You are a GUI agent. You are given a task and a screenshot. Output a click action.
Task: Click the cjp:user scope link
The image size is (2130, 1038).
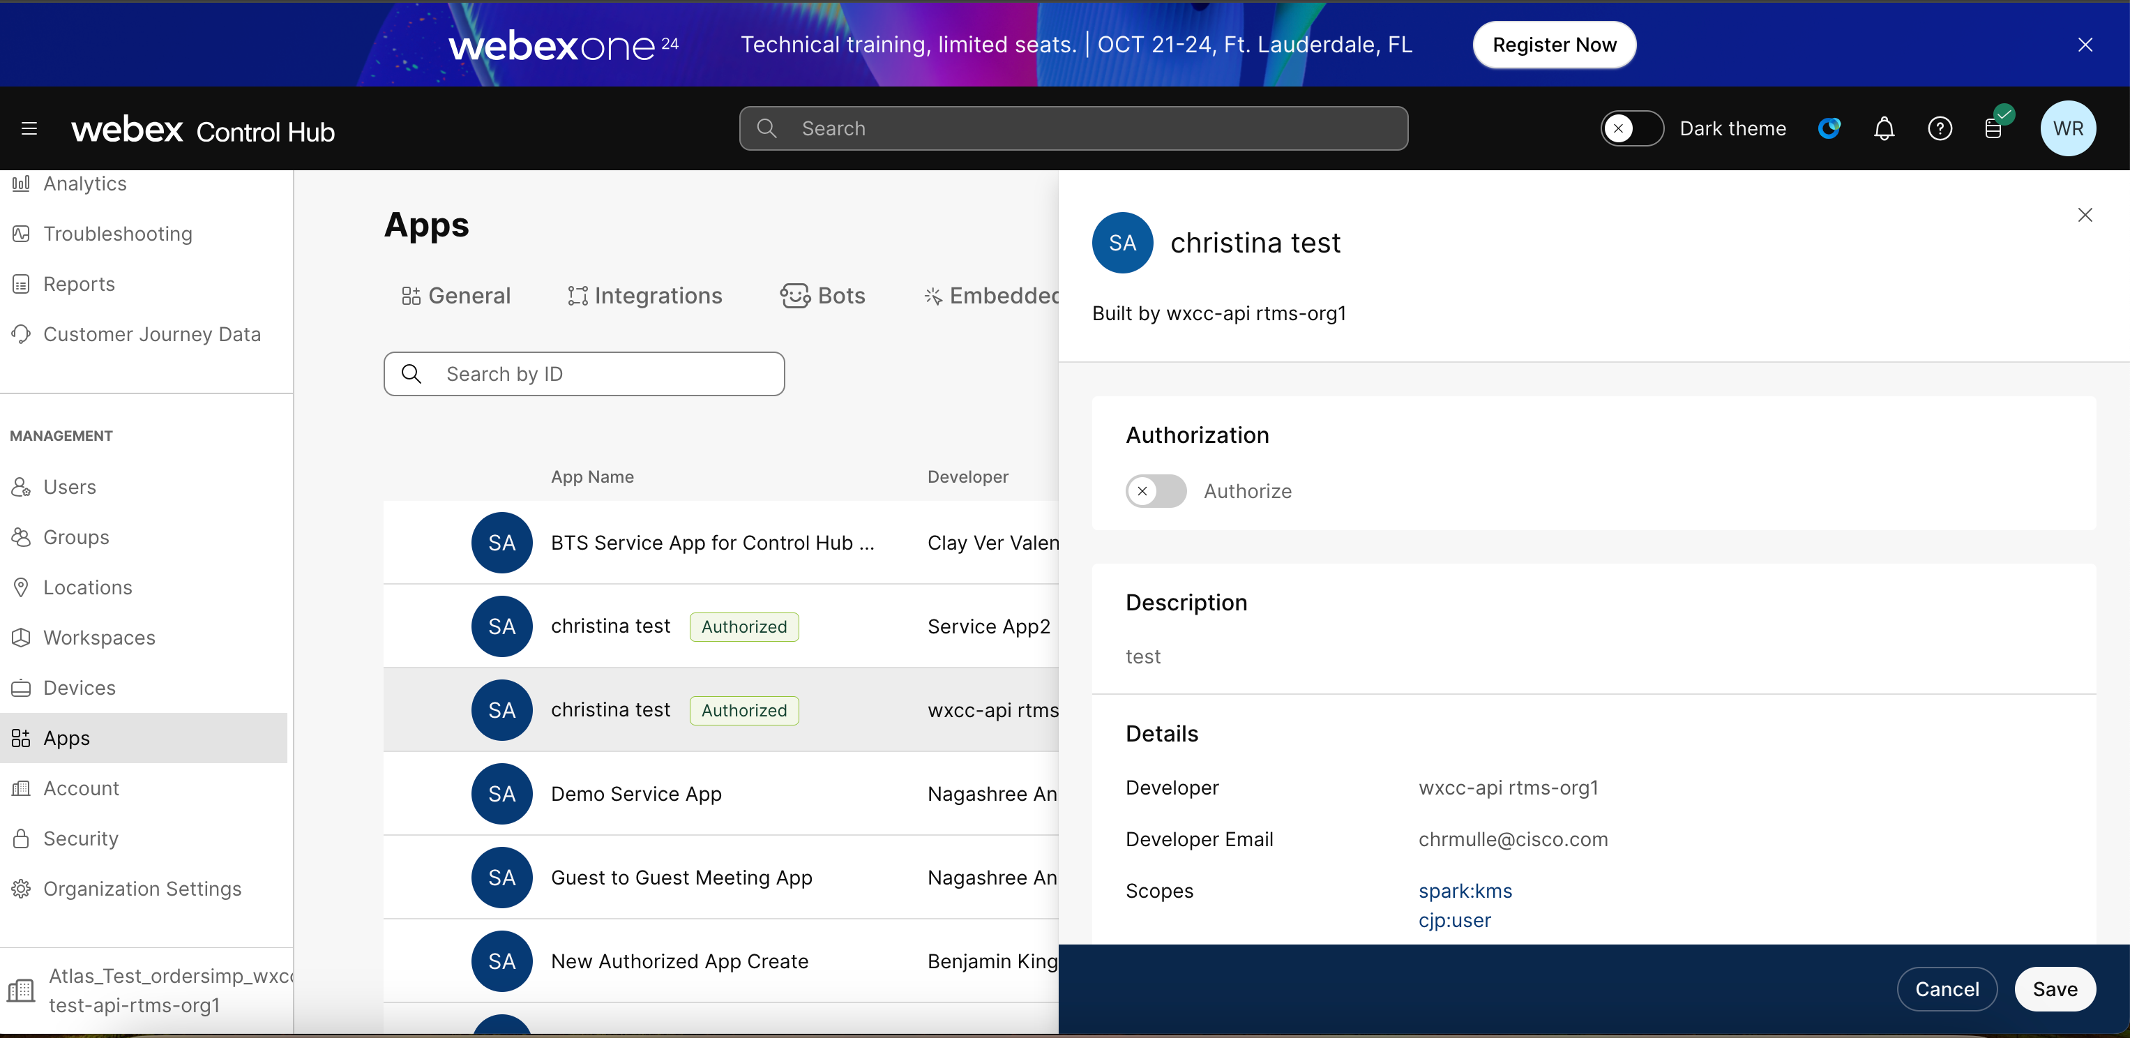coord(1454,921)
